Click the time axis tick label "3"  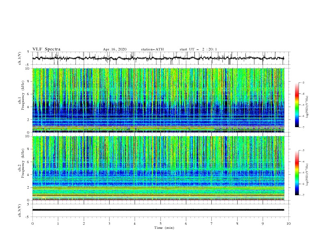click(x=109, y=224)
